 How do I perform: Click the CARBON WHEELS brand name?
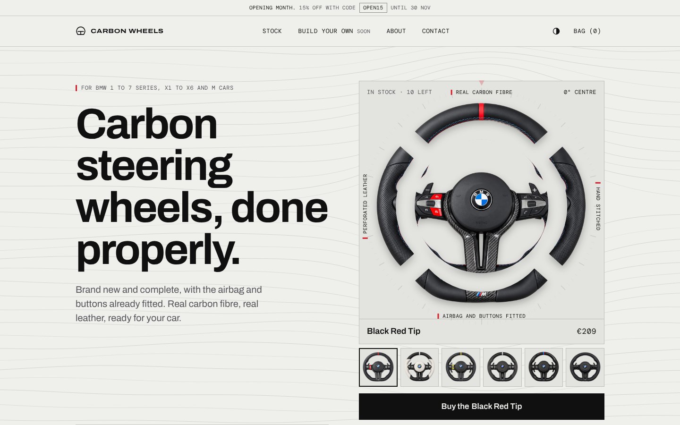click(x=127, y=31)
